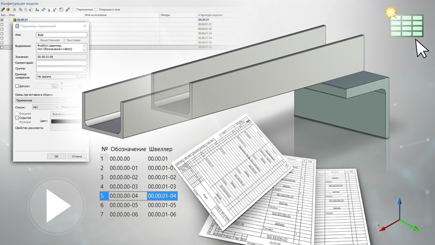Select the Текстовая radio button
This screenshot has width=435, height=245.
pos(64,40)
